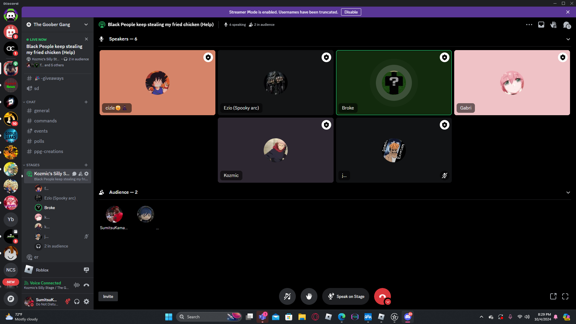Viewport: 576px width, 324px height.
Task: Open the Discover servers compass icon
Action: click(11, 299)
